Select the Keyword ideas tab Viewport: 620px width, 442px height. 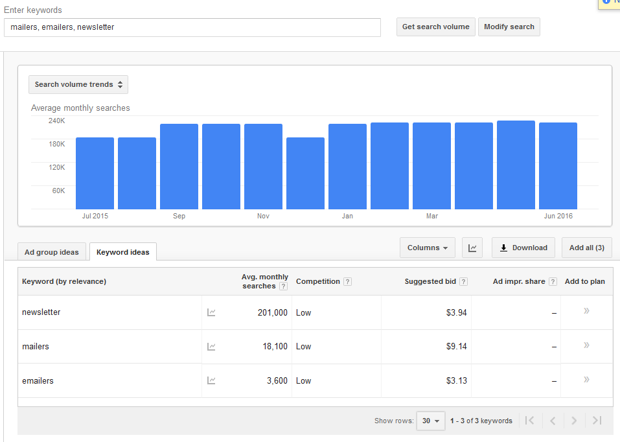[123, 252]
